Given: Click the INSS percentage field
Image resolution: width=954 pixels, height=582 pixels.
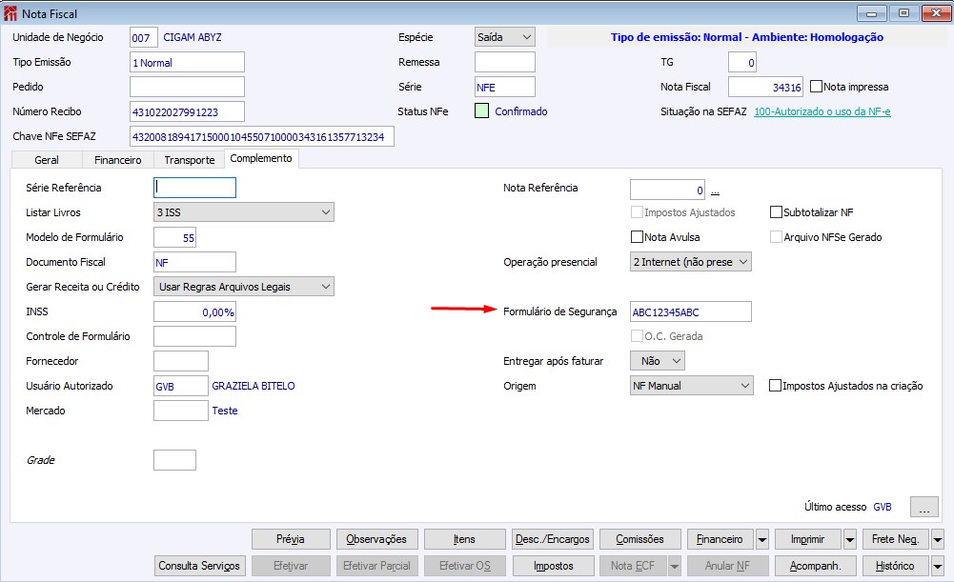Looking at the screenshot, I should (x=194, y=311).
